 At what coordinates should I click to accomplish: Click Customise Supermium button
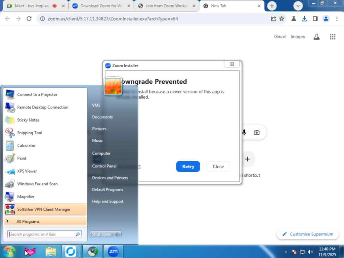pos(308,234)
